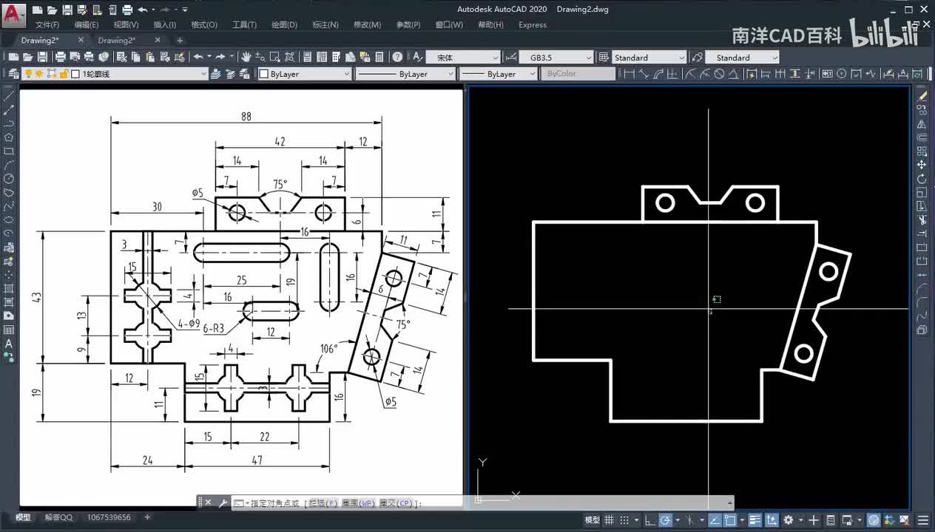Image resolution: width=935 pixels, height=532 pixels.
Task: Expand the polar tracking angle options arrow
Action: point(678,520)
